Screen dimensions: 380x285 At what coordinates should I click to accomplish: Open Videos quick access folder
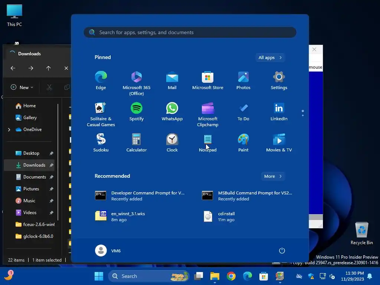(x=29, y=213)
